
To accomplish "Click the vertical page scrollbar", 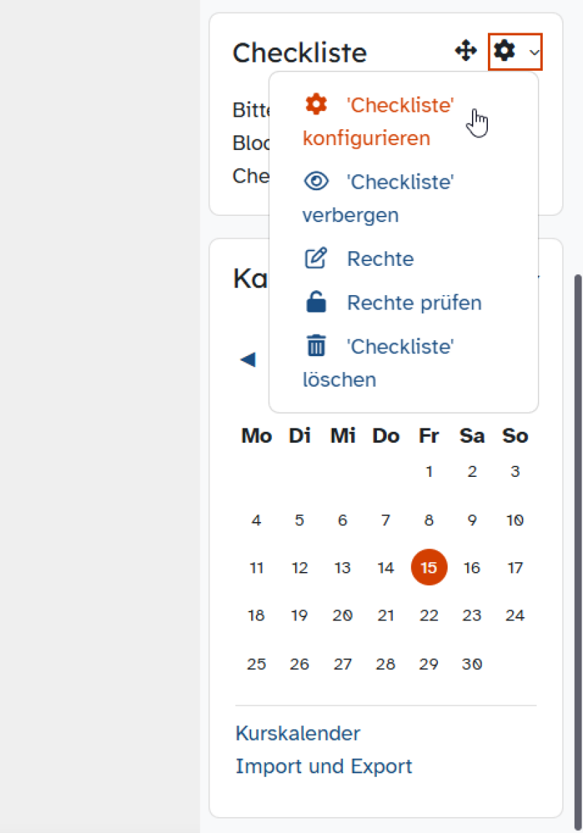I will pyautogui.click(x=578, y=552).
